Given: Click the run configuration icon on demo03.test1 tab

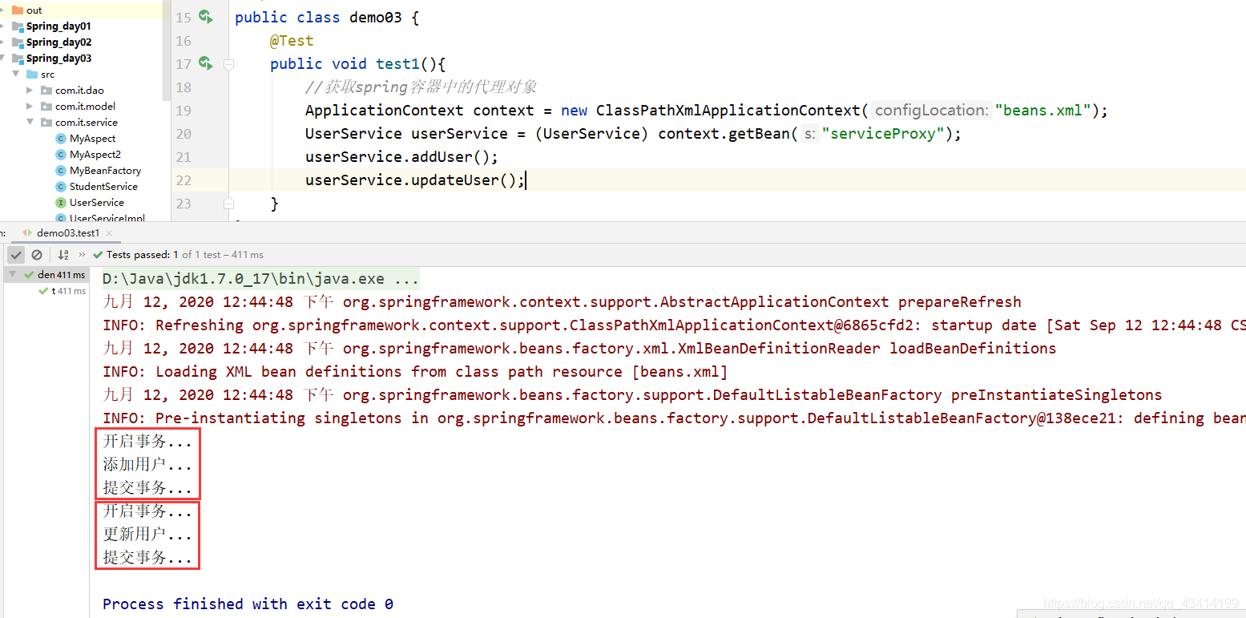Looking at the screenshot, I should coord(27,232).
